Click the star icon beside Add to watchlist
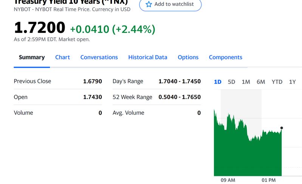This screenshot has width=302, height=184. tap(149, 4)
